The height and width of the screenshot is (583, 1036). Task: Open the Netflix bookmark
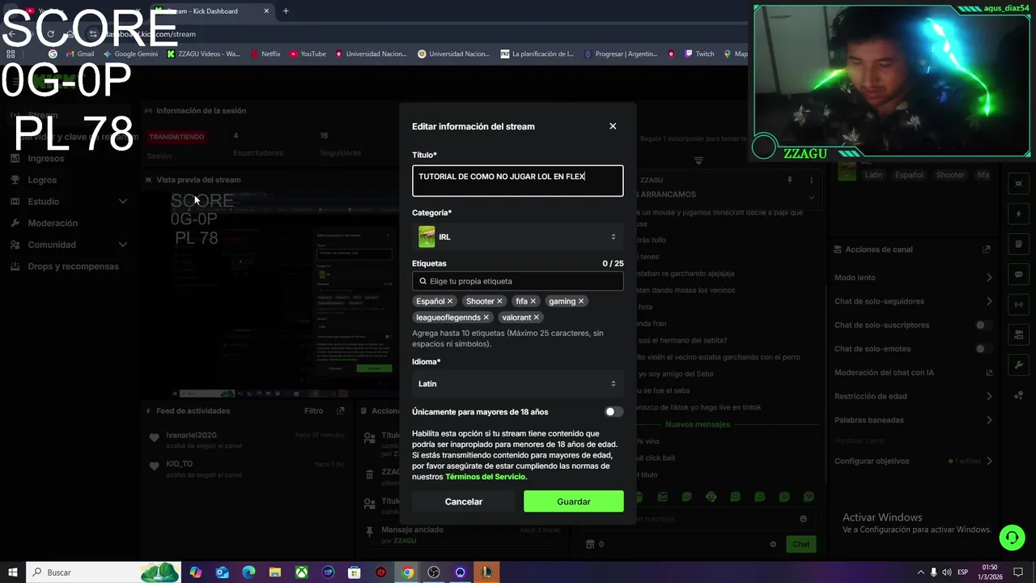pyautogui.click(x=265, y=54)
